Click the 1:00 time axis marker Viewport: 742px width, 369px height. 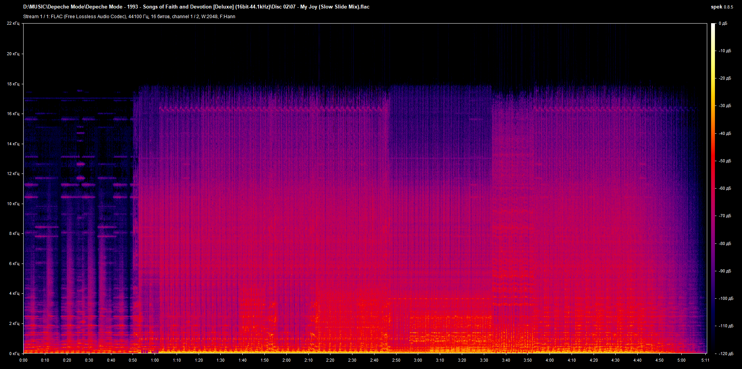(x=155, y=360)
